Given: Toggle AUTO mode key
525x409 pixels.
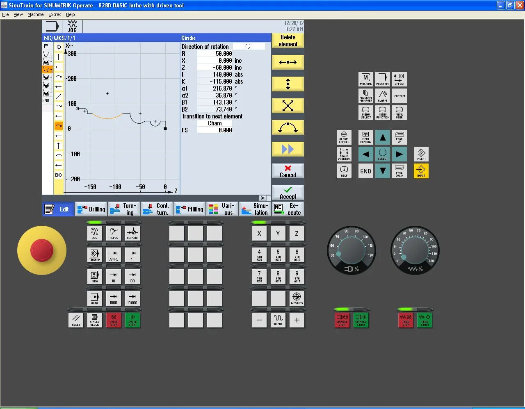Looking at the screenshot, I should coord(95,298).
